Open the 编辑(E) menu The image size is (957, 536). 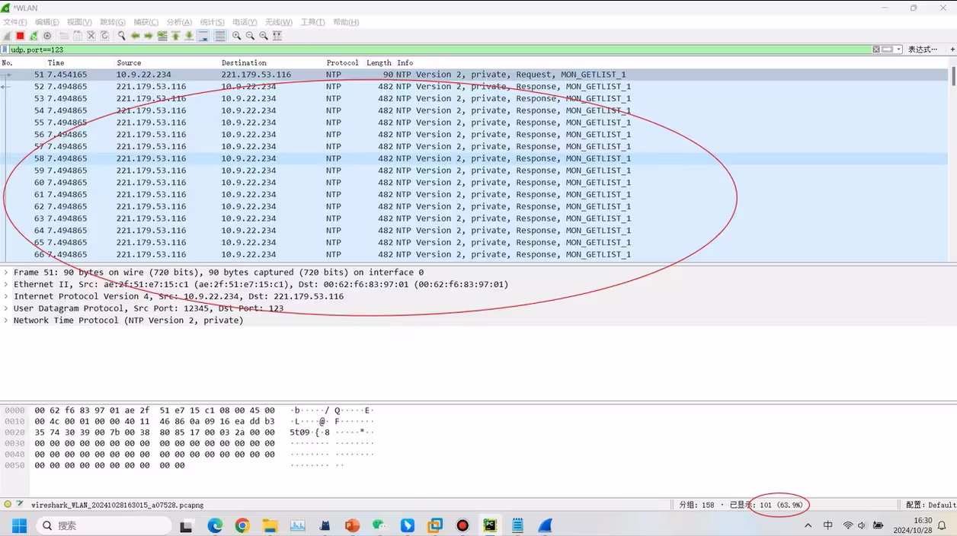(x=47, y=22)
